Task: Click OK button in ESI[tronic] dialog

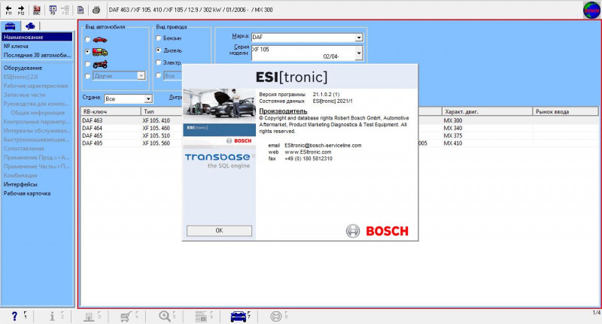Action: [219, 231]
